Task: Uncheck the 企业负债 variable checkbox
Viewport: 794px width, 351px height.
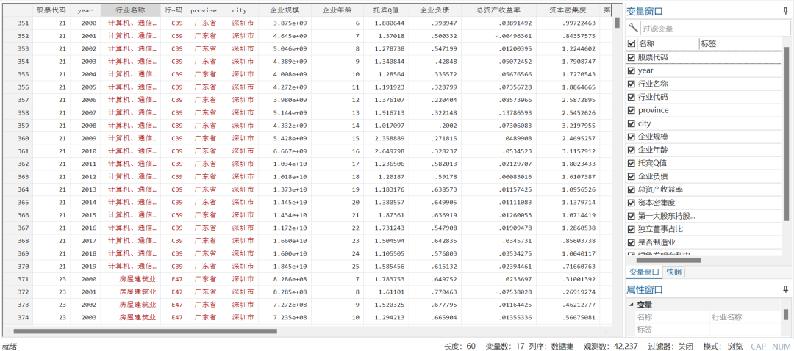Action: (x=631, y=176)
